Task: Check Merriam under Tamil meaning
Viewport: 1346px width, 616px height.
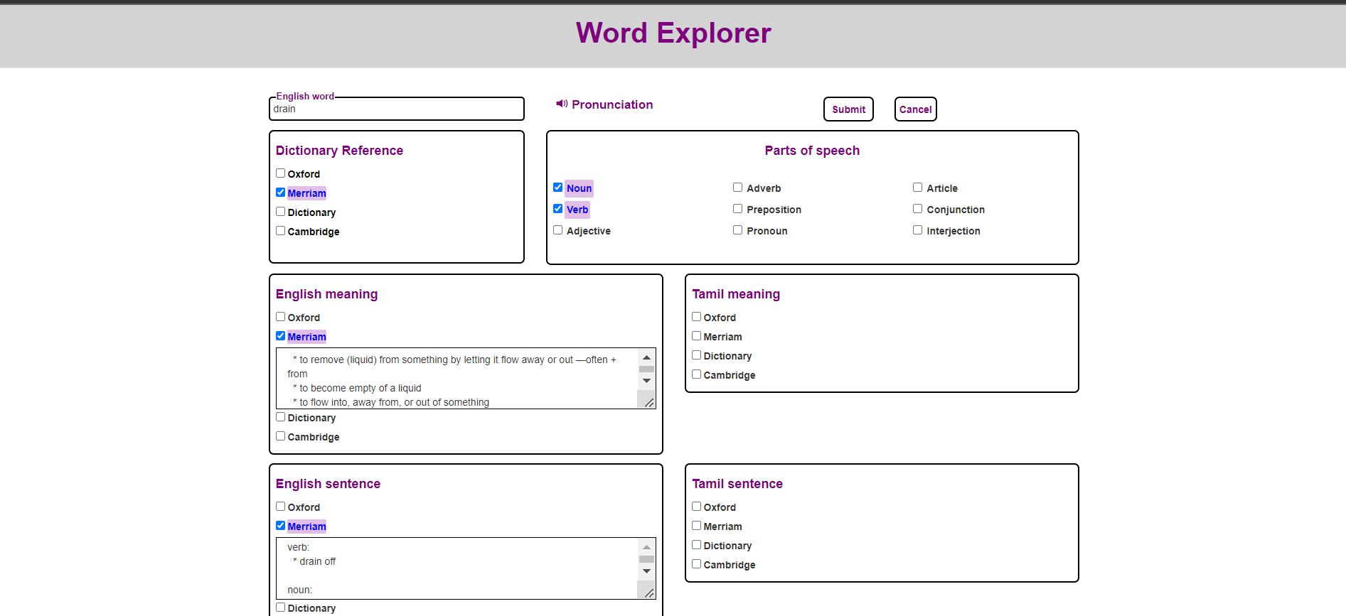Action: [x=696, y=336]
